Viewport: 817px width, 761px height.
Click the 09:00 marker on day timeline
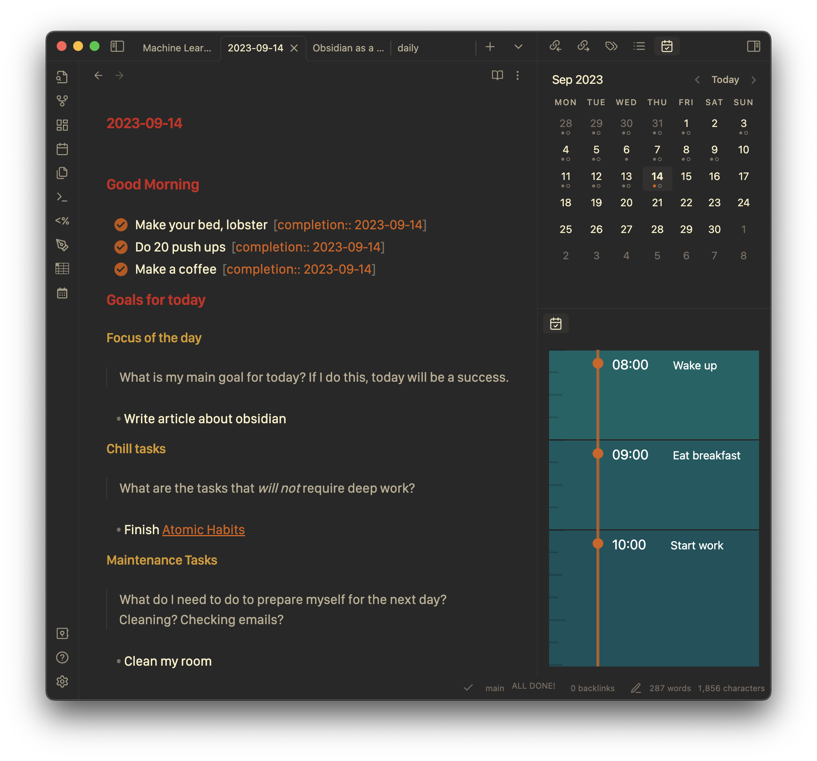click(598, 454)
